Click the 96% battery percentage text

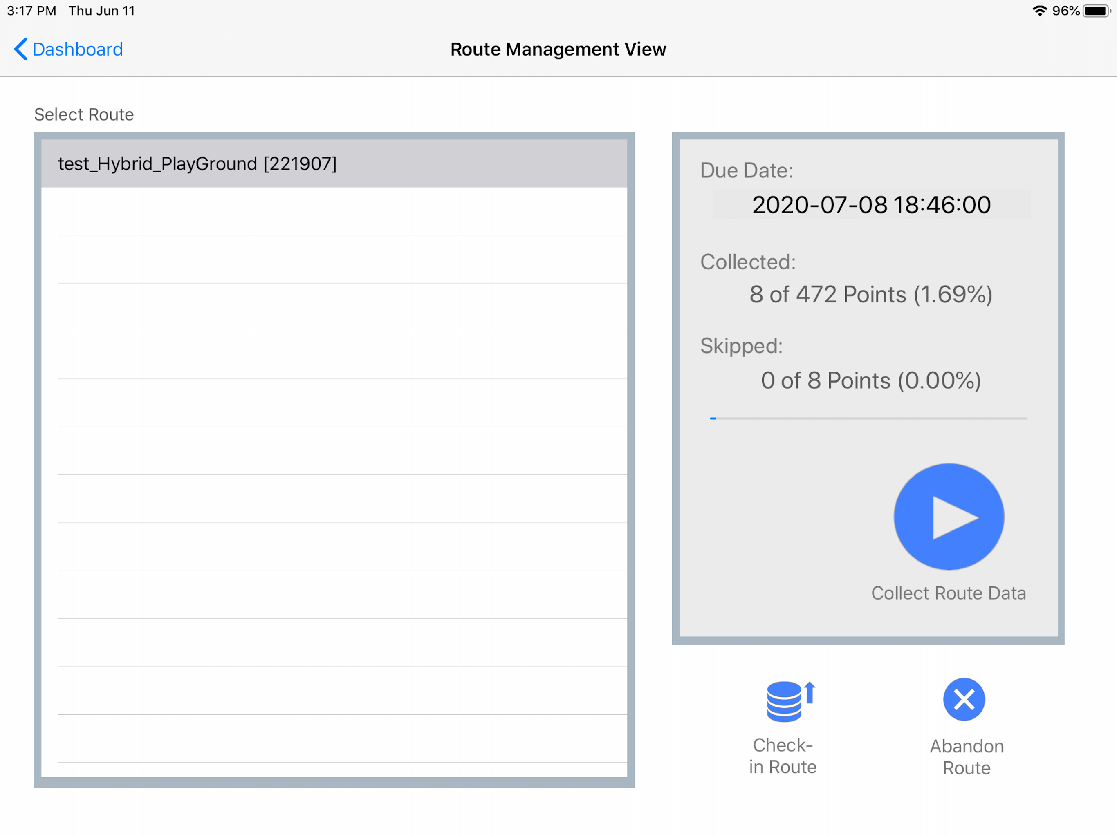pos(1065,11)
